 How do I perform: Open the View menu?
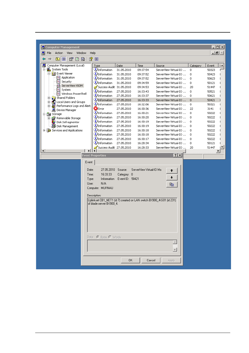point(70,53)
